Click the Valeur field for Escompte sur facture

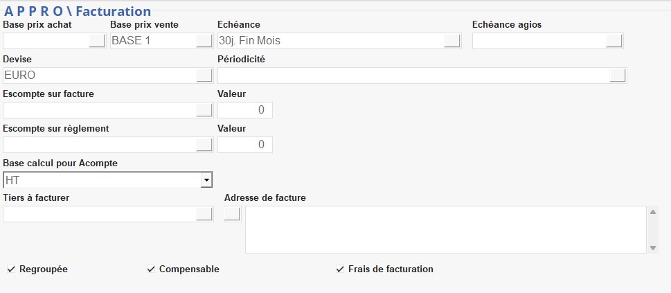(244, 110)
